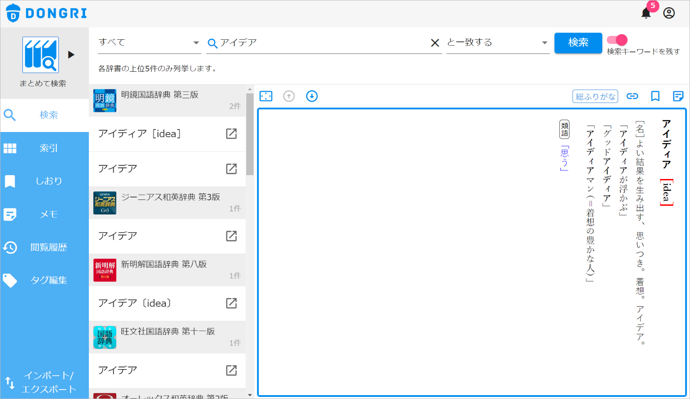Image resolution: width=690 pixels, height=399 pixels.
Task: Open the しおり sidebar item
Action: coord(44,181)
